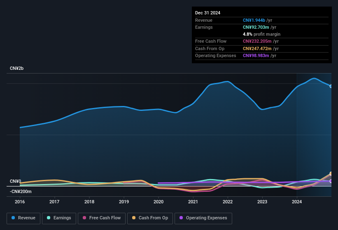The width and height of the screenshot is (338, 230).
Task: Click the 2023 x-axis label
Action: click(262, 202)
